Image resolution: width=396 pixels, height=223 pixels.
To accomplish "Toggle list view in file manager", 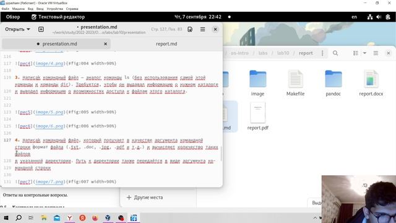I will [x=356, y=53].
